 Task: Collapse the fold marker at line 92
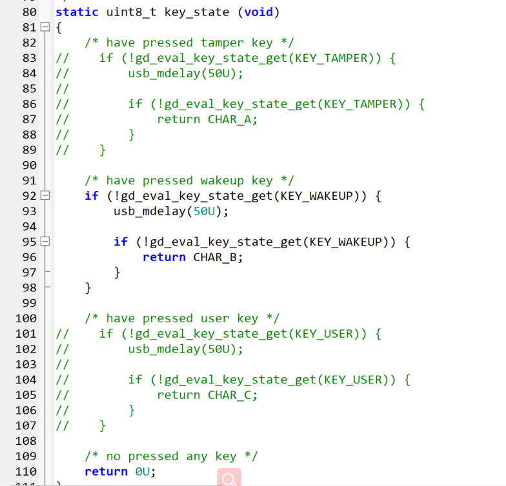coord(45,195)
